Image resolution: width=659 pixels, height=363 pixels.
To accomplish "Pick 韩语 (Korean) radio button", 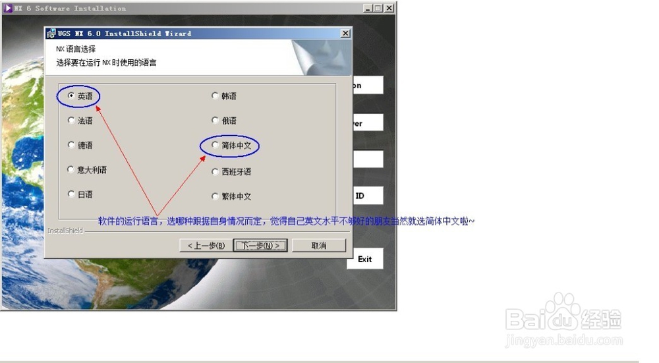I will coord(215,96).
